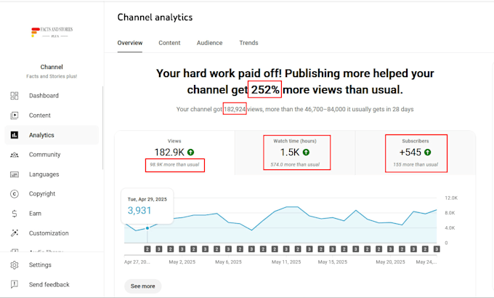Click the '12.0K' axis label

451,198
